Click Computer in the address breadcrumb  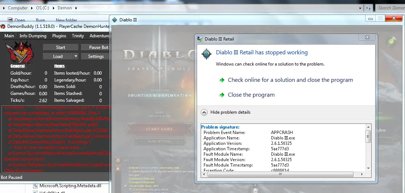click(x=18, y=8)
